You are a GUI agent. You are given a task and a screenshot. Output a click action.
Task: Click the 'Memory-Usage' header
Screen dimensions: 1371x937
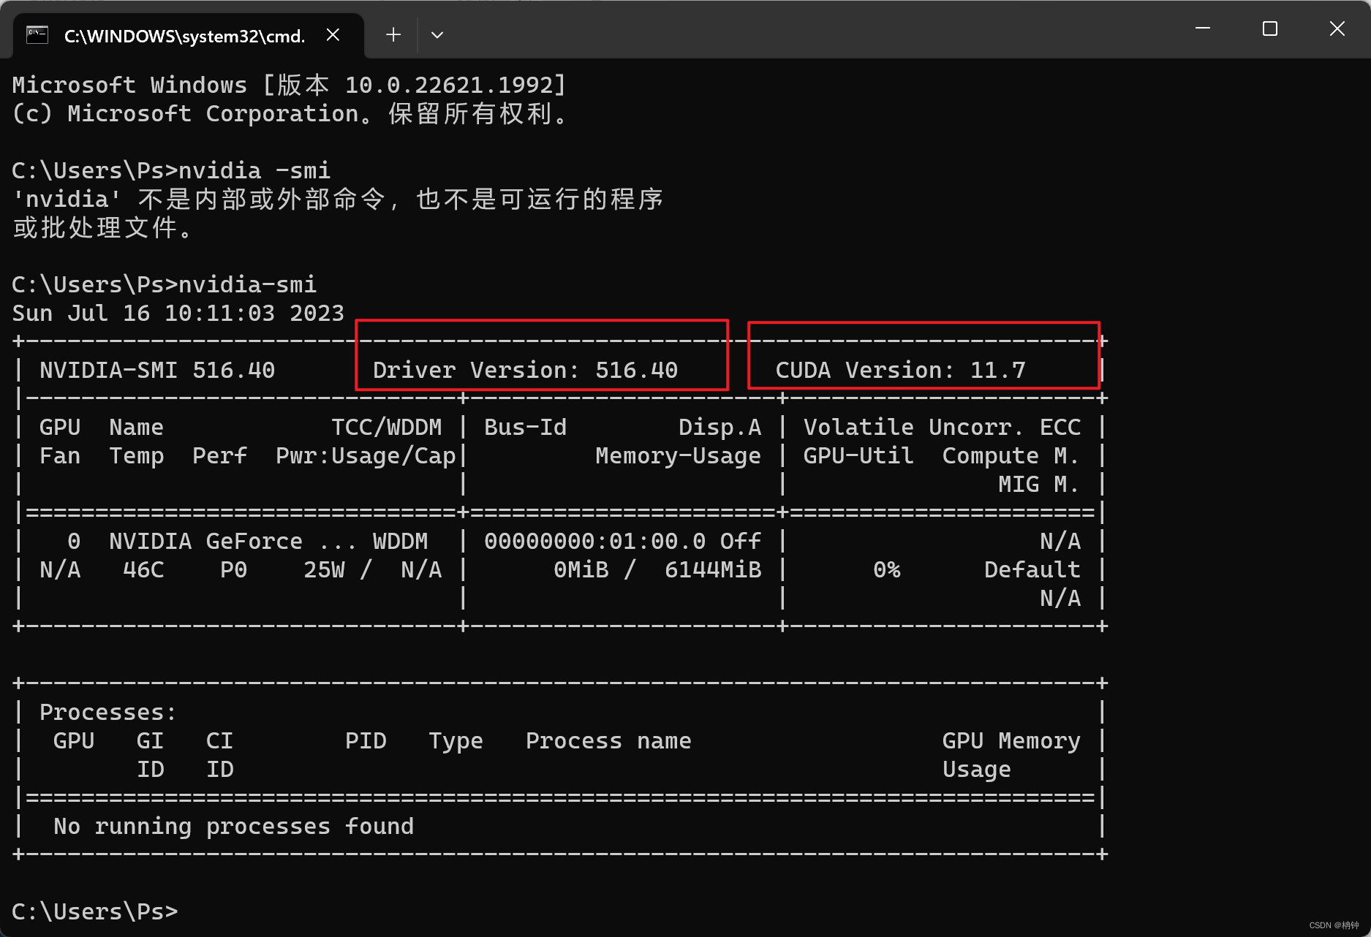(678, 456)
